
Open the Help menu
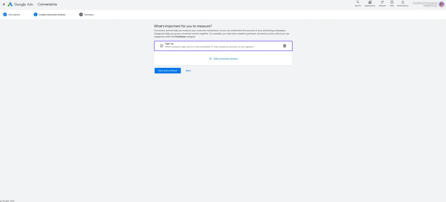pos(392,4)
